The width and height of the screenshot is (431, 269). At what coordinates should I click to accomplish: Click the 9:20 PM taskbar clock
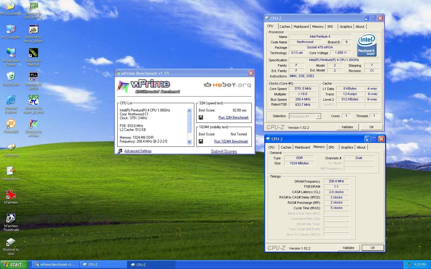420,265
